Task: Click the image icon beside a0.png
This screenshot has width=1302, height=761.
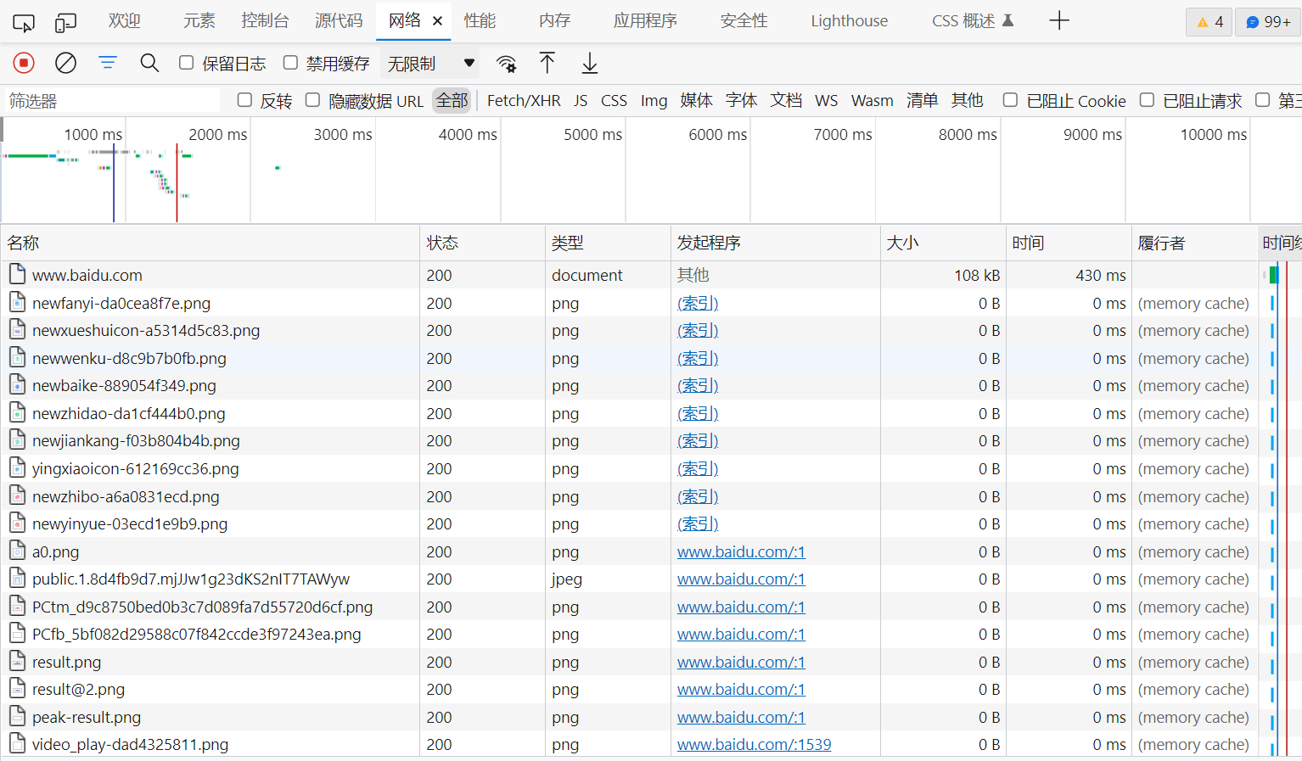Action: point(17,551)
